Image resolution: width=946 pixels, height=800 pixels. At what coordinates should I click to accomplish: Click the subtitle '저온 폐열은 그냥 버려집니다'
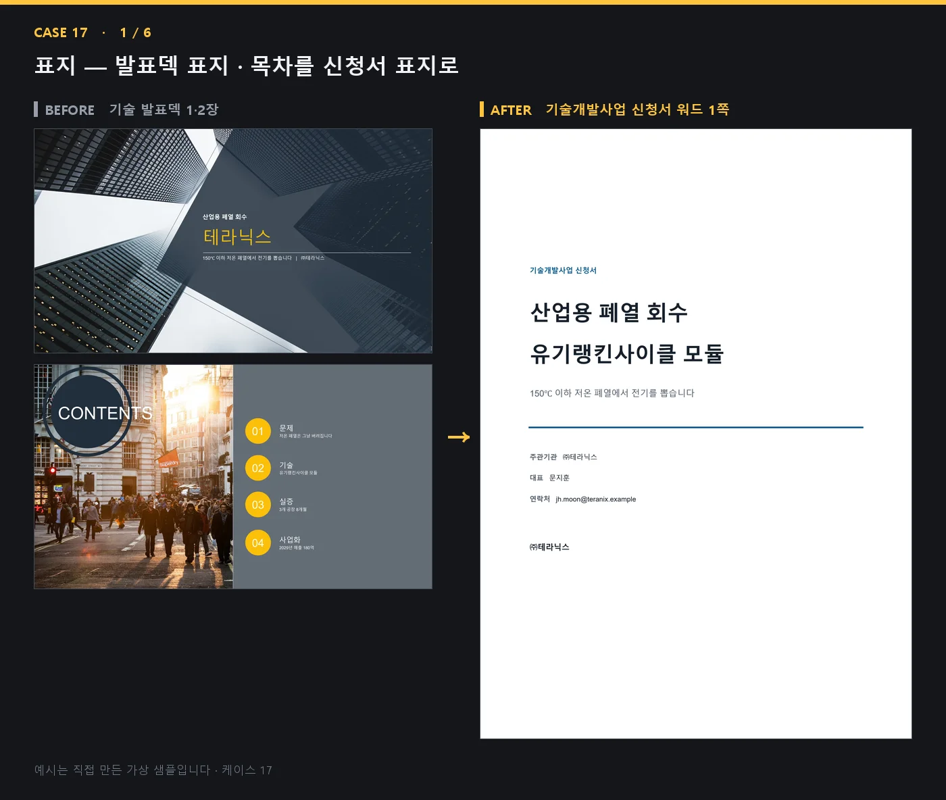[305, 436]
